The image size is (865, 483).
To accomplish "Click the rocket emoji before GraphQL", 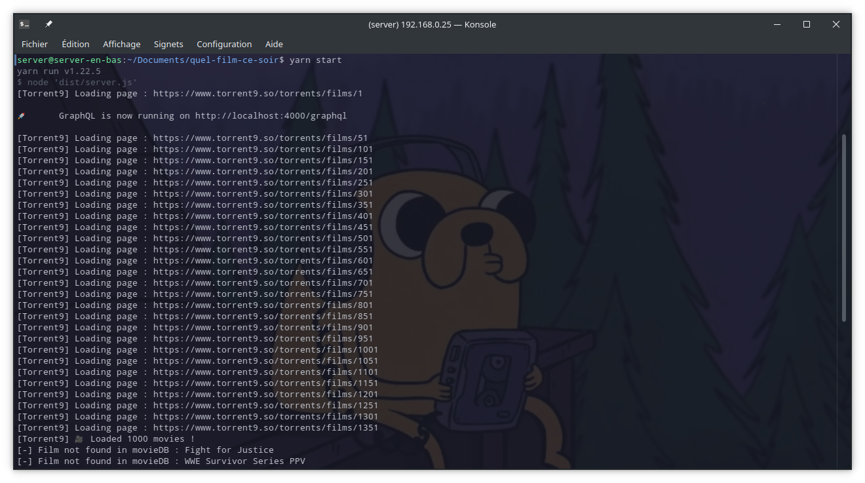I will (x=21, y=115).
